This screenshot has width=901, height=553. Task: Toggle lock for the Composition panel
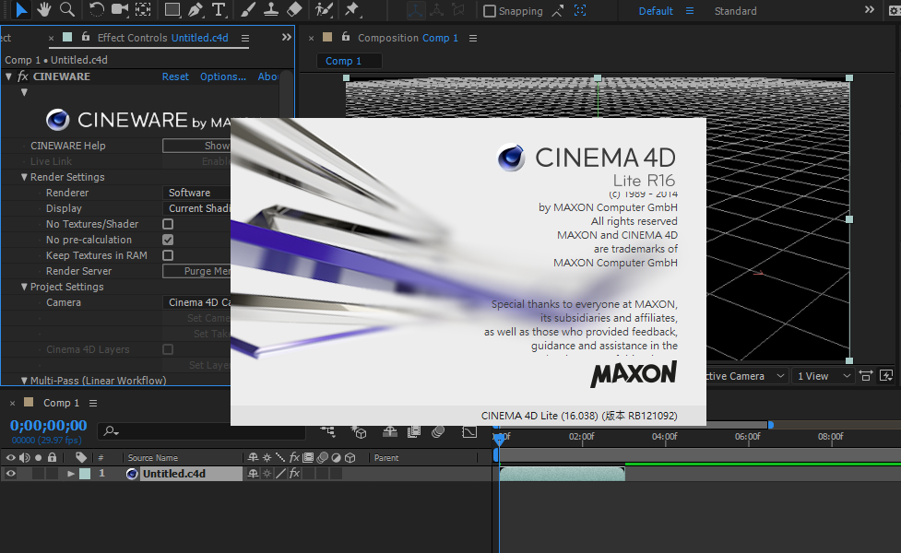point(345,37)
